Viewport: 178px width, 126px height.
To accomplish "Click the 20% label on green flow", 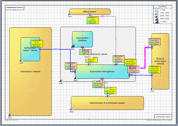I will [x=107, y=89].
